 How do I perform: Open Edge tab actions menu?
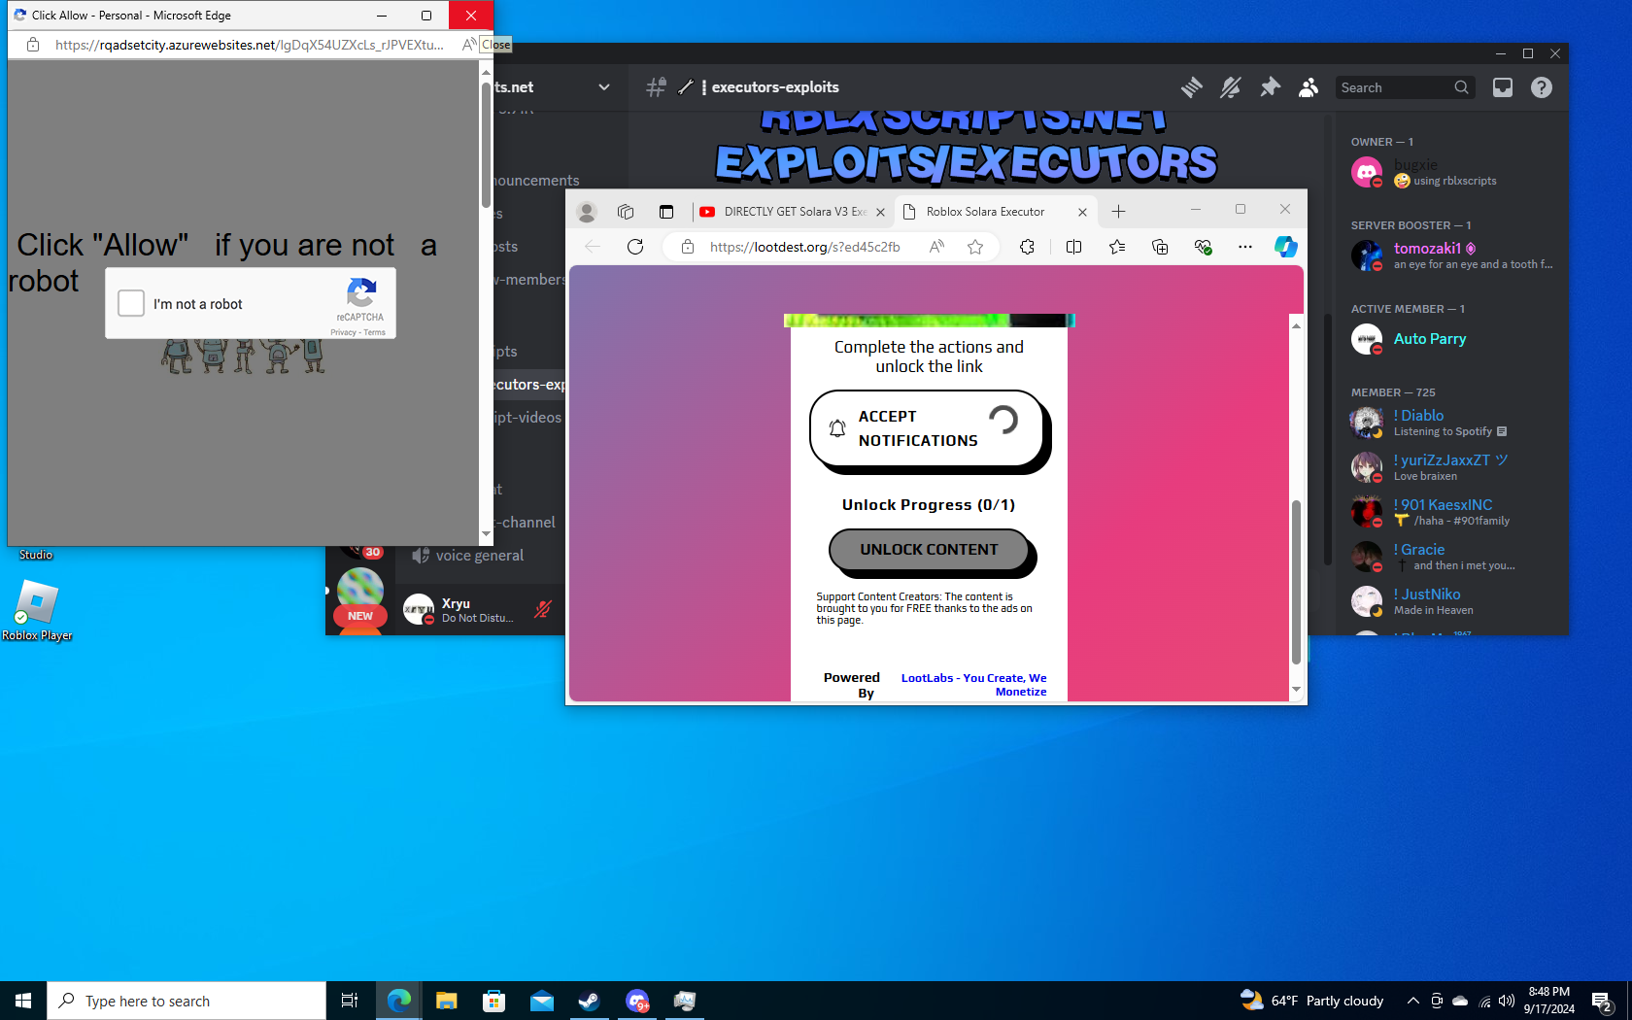tap(666, 212)
